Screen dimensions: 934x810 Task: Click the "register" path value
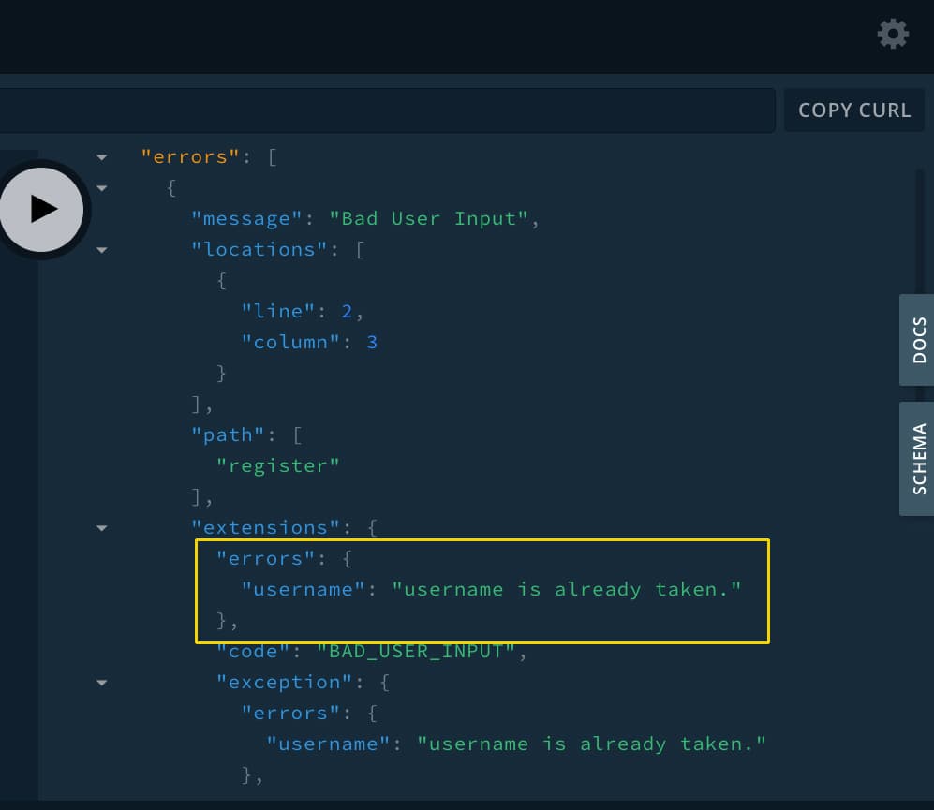pos(278,465)
